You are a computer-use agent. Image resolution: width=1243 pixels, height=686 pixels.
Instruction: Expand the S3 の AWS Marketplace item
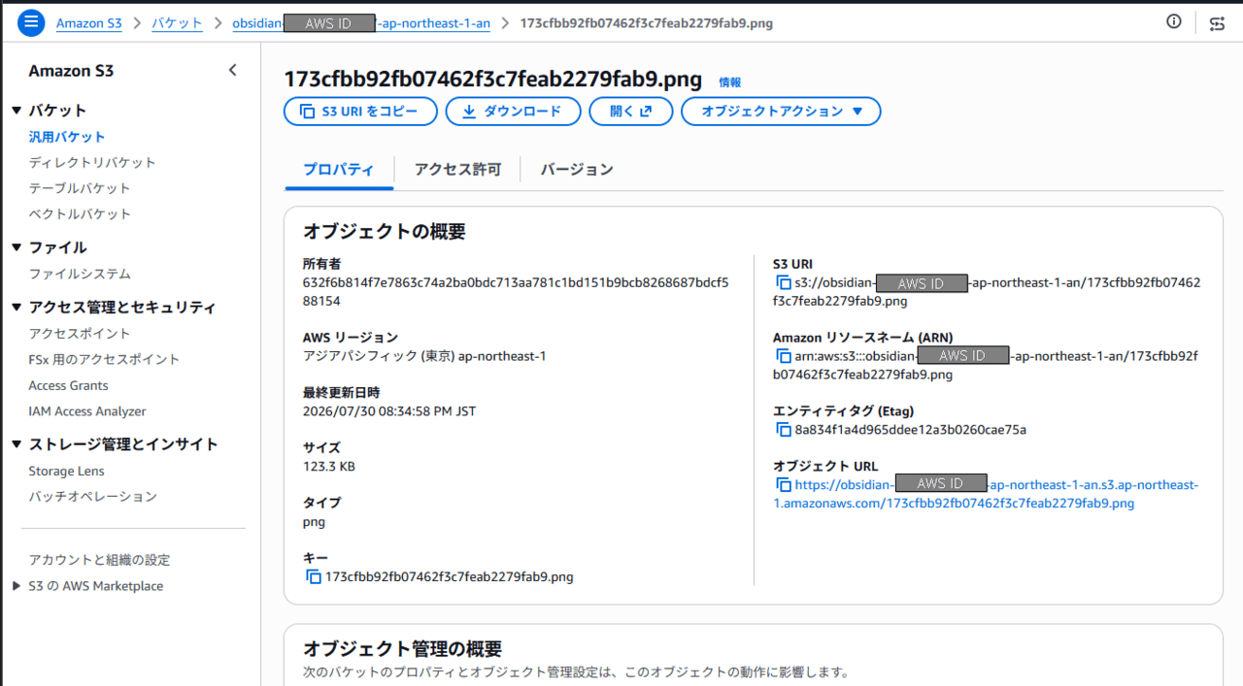(x=17, y=586)
